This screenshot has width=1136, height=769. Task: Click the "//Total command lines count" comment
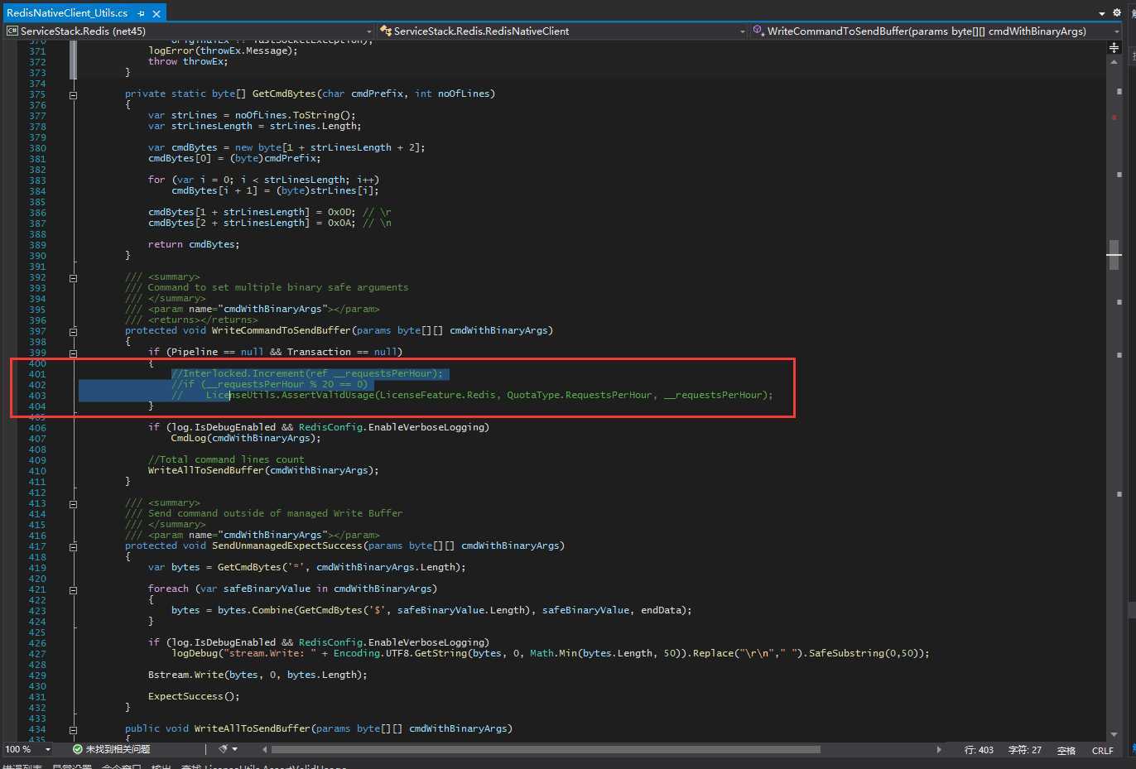click(226, 460)
